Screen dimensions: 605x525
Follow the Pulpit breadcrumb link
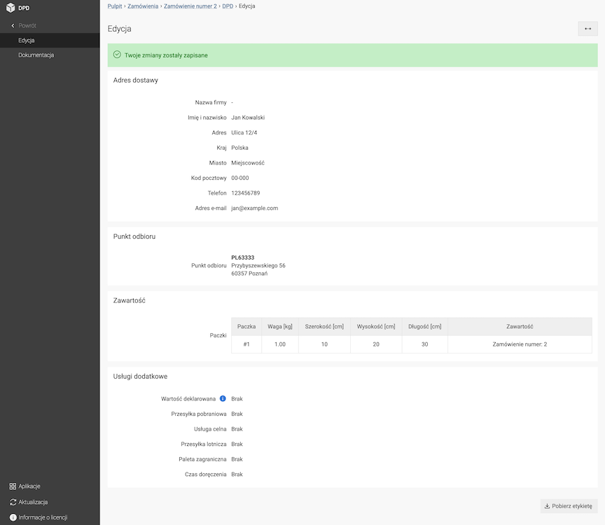115,6
